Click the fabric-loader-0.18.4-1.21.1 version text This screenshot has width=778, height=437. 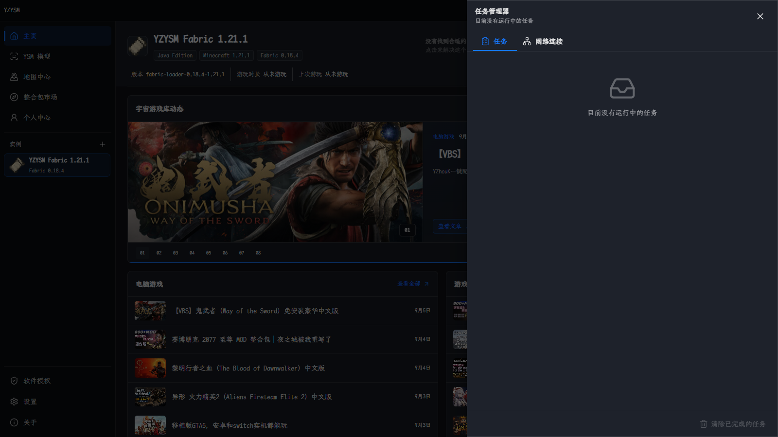[185, 75]
